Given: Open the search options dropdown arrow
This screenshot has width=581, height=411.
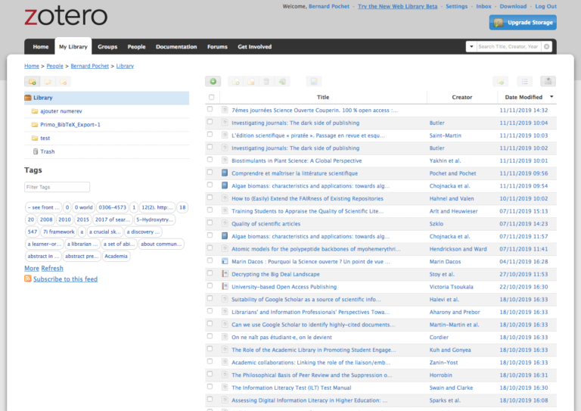Looking at the screenshot, I should [x=471, y=47].
